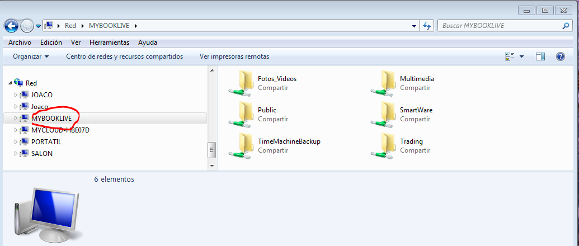Open the Herramientas menu
The width and height of the screenshot is (579, 246).
(109, 42)
